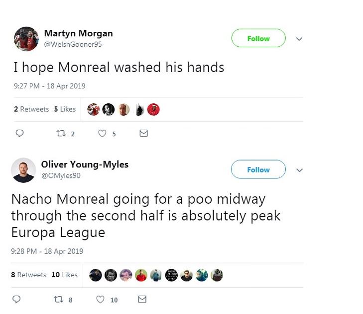This screenshot has width=363, height=314.
Task: Message Oliver Young-Myles's tweet with envelope icon
Action: coord(142,299)
